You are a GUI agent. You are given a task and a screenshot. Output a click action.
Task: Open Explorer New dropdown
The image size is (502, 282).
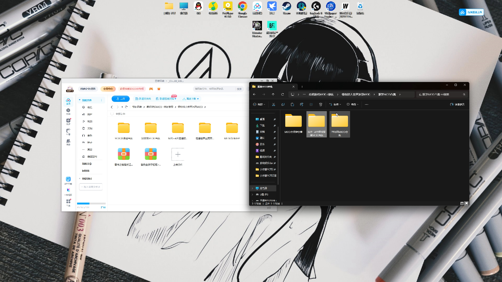[259, 104]
